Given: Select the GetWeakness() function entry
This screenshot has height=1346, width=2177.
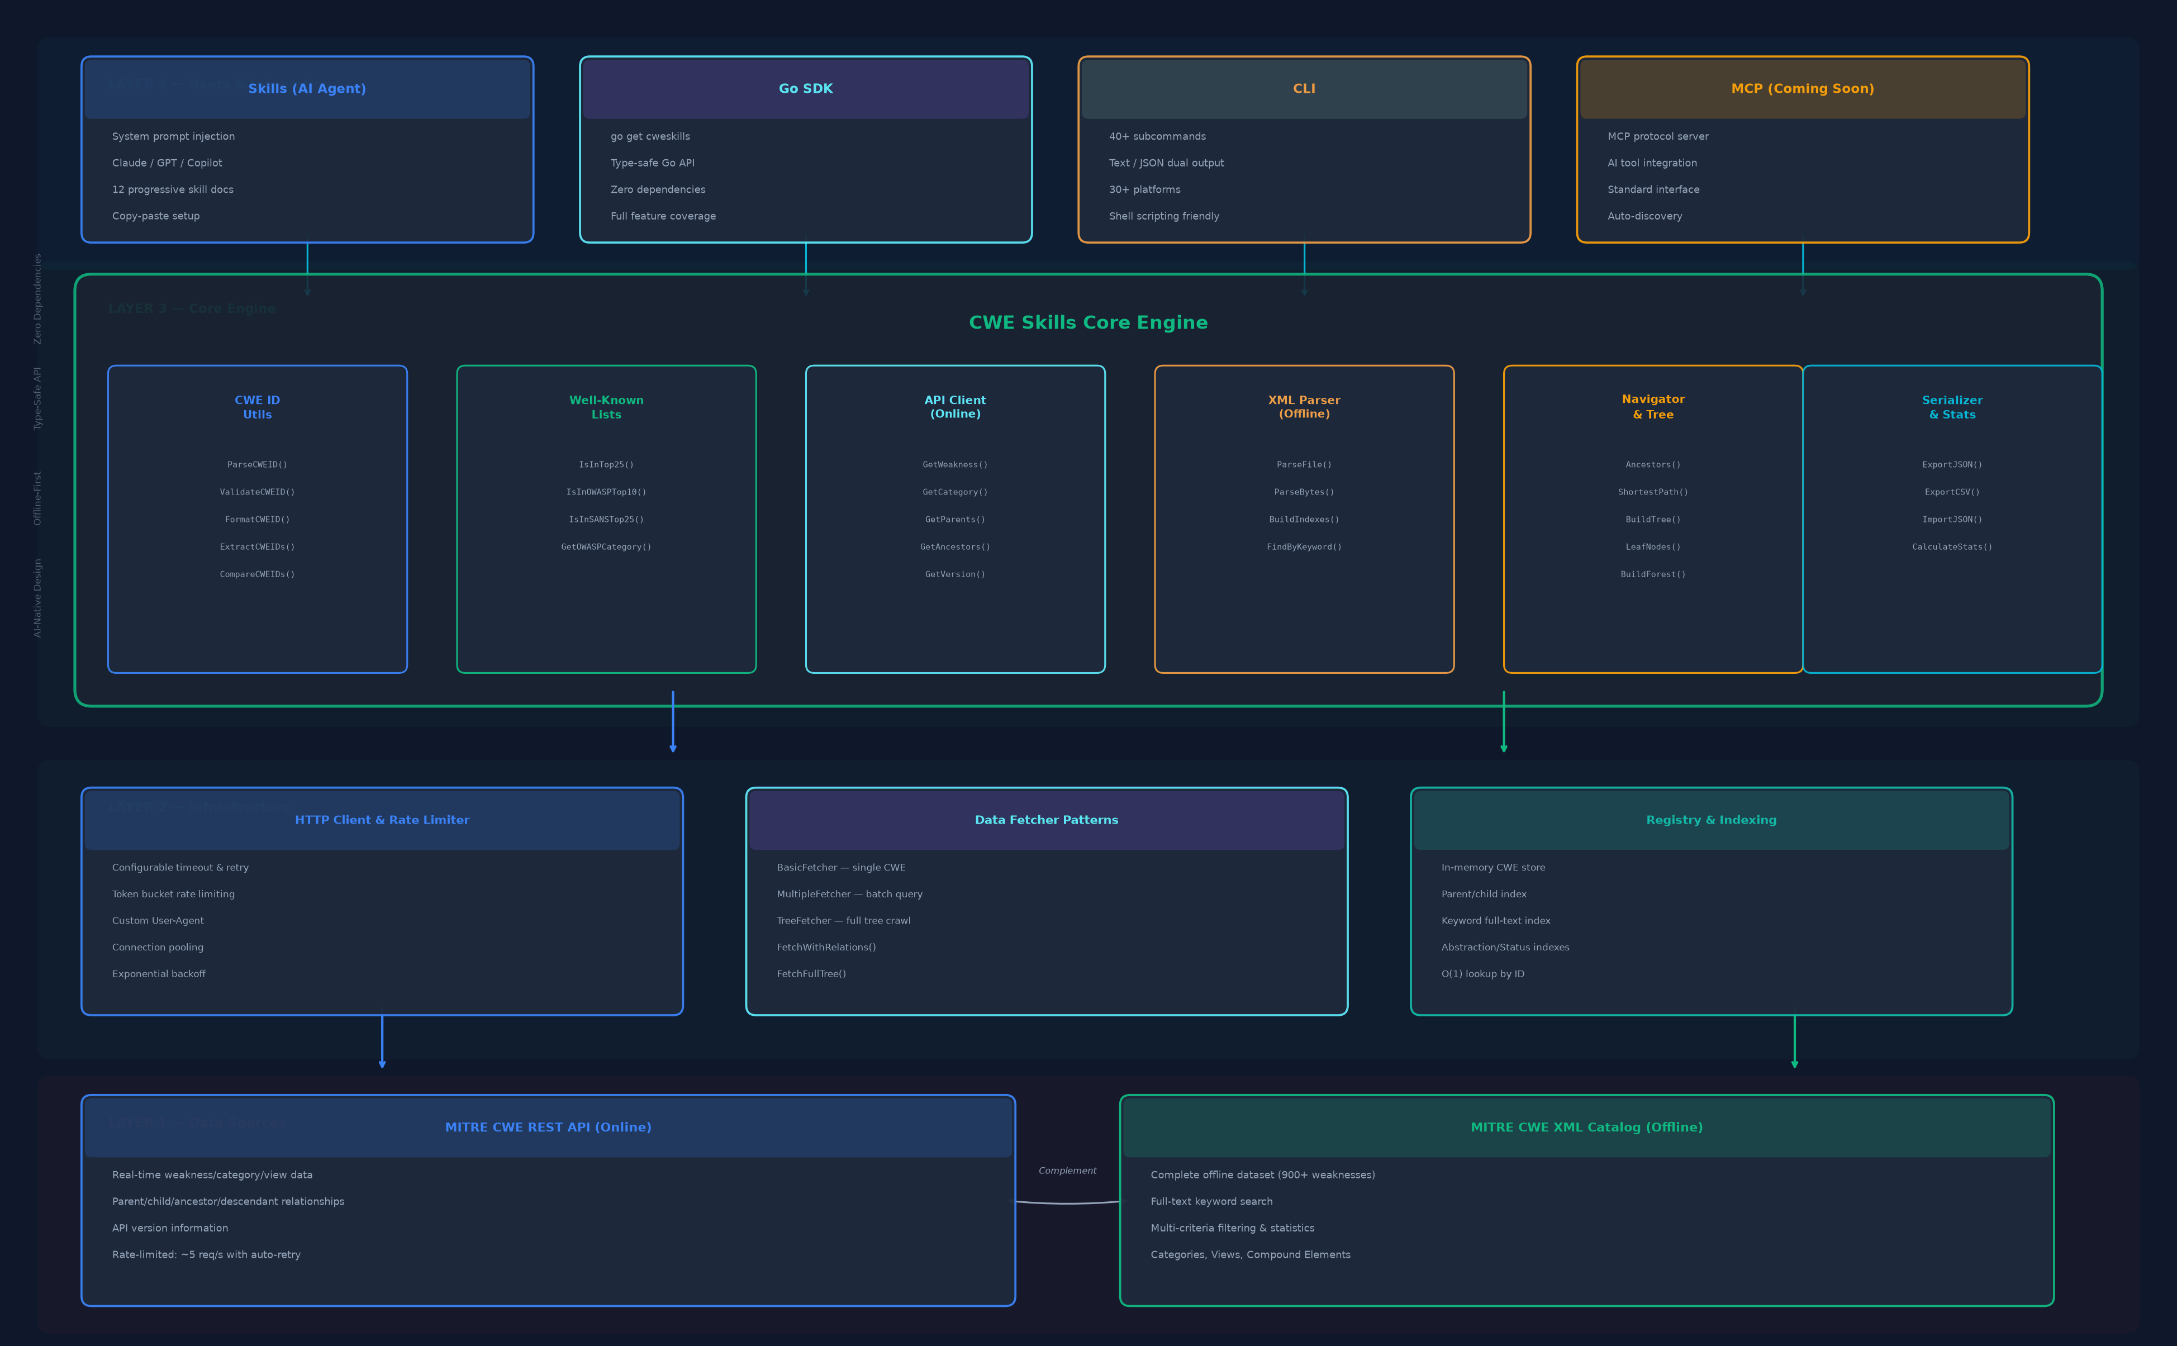Looking at the screenshot, I should tap(955, 465).
